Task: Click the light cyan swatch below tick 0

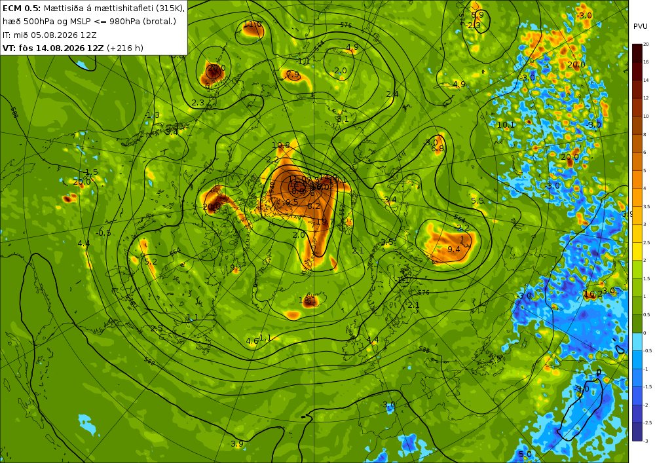Action: coord(637,341)
